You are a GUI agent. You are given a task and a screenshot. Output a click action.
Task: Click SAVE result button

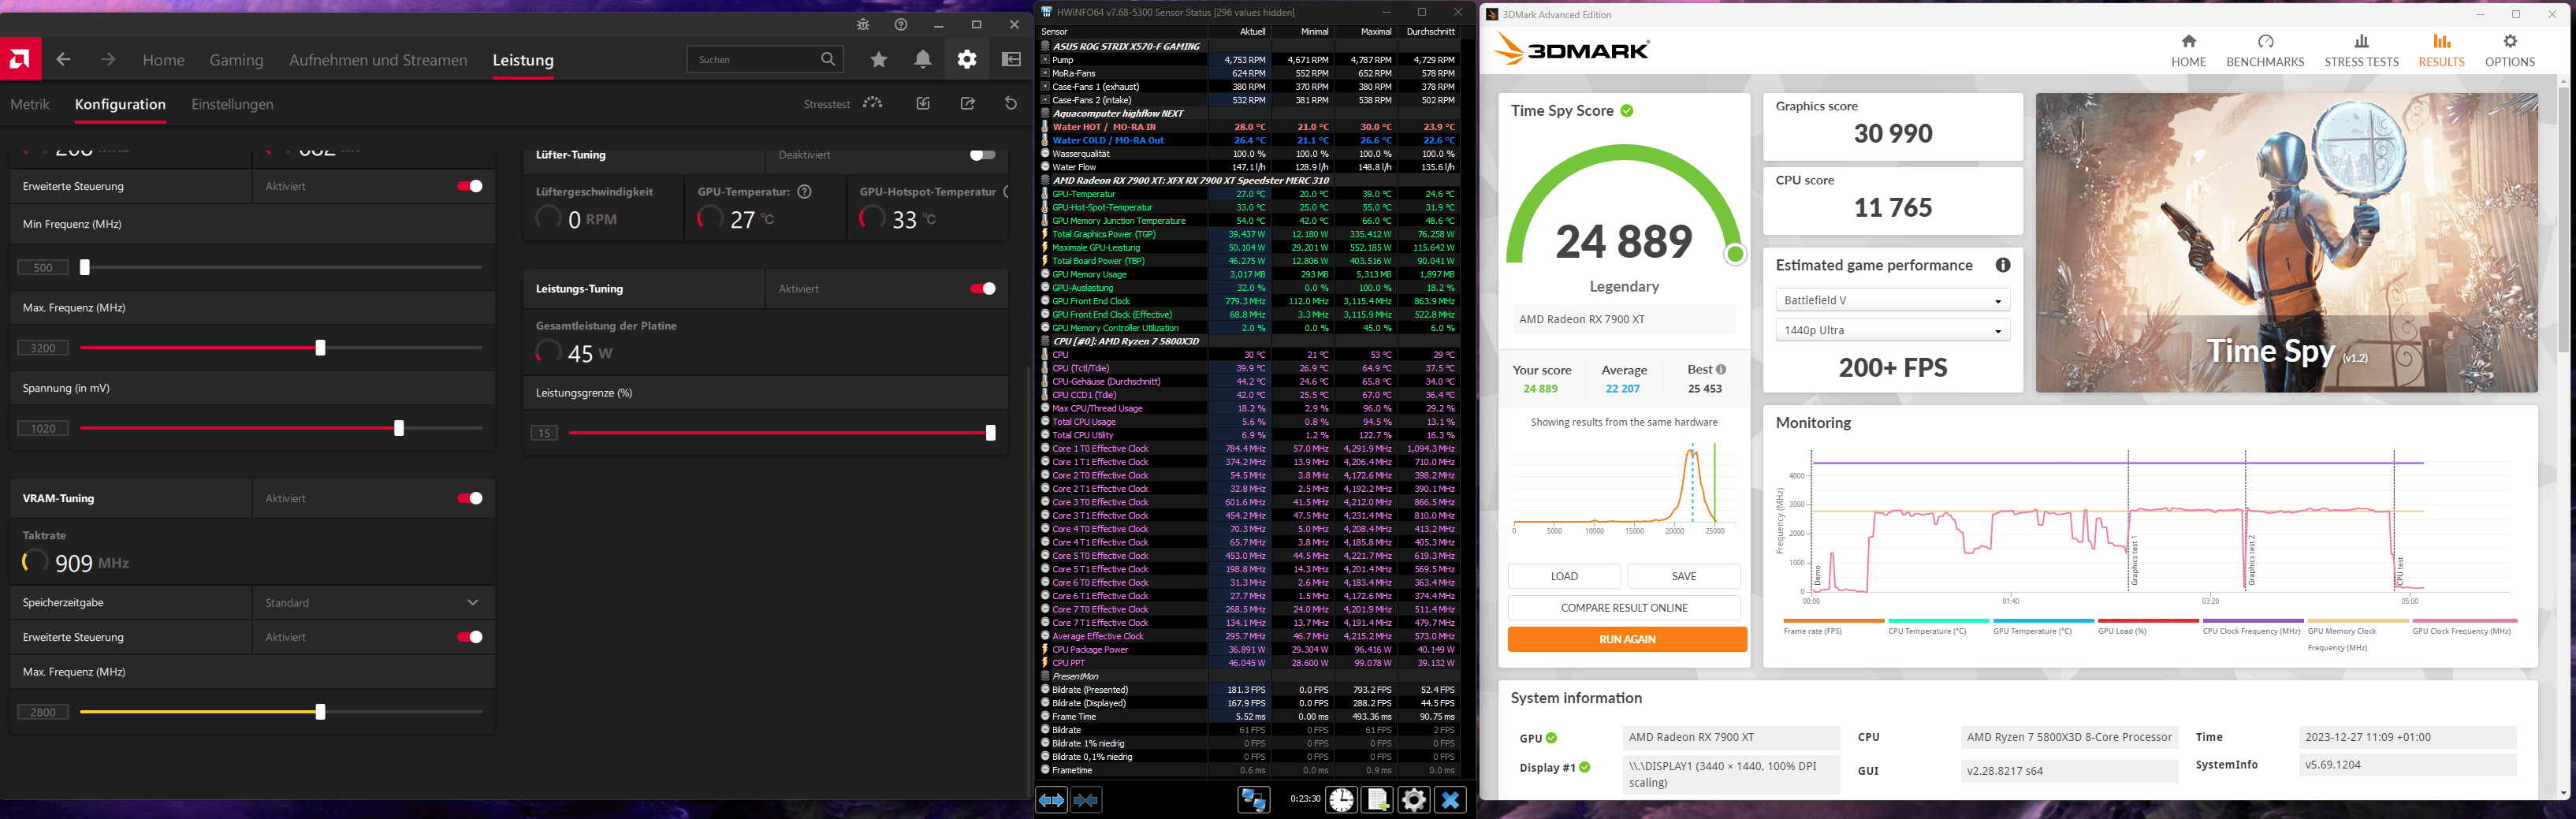tap(1684, 576)
